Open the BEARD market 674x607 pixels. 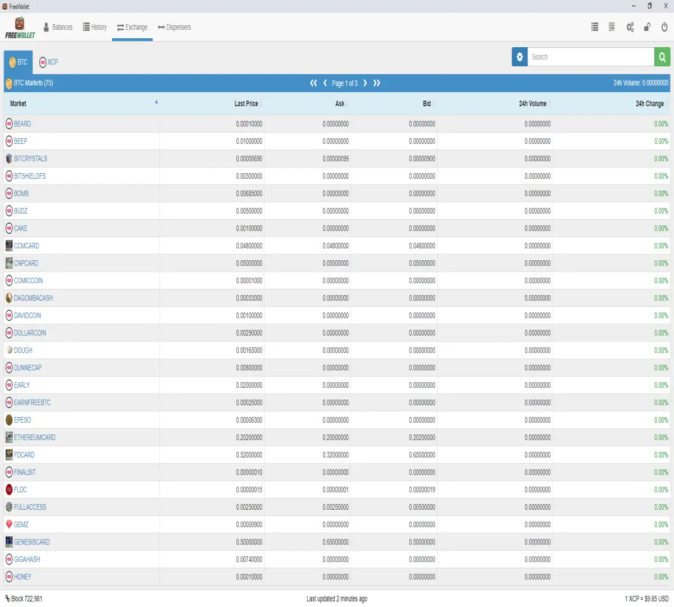(x=22, y=124)
